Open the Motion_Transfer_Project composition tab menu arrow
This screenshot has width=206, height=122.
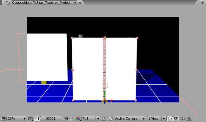[x=75, y=3]
